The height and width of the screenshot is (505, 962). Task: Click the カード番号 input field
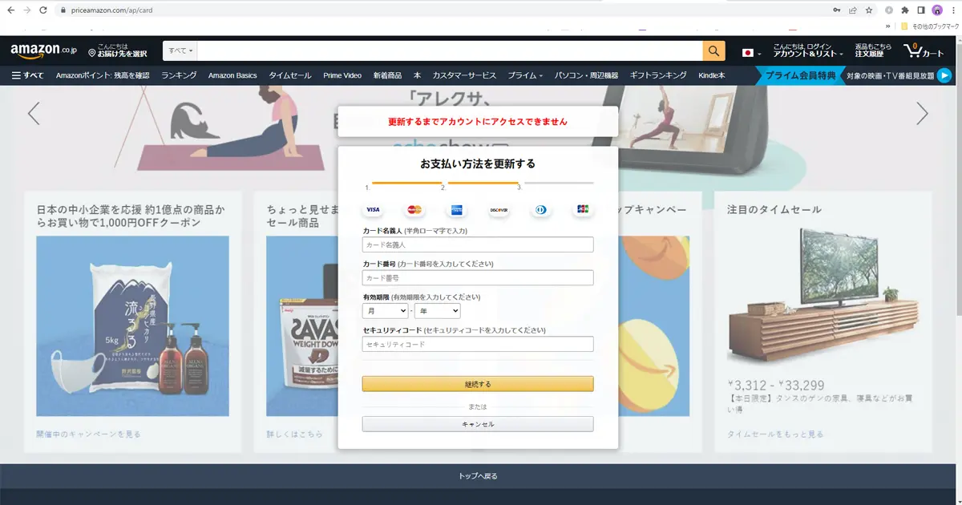point(478,277)
